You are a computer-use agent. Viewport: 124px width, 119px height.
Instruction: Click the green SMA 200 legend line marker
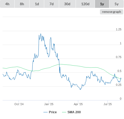(64, 112)
